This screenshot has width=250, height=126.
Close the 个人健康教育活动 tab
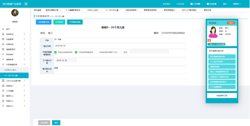pos(82,10)
